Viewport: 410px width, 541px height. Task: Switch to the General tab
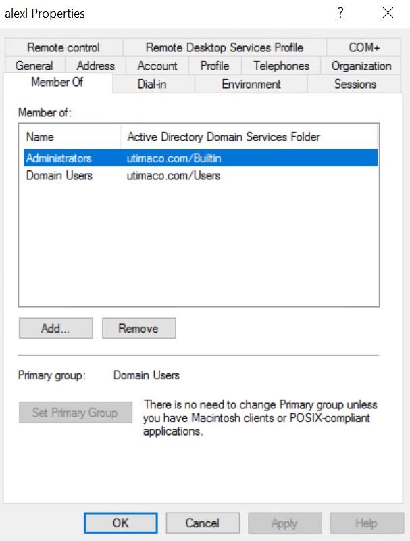[34, 66]
